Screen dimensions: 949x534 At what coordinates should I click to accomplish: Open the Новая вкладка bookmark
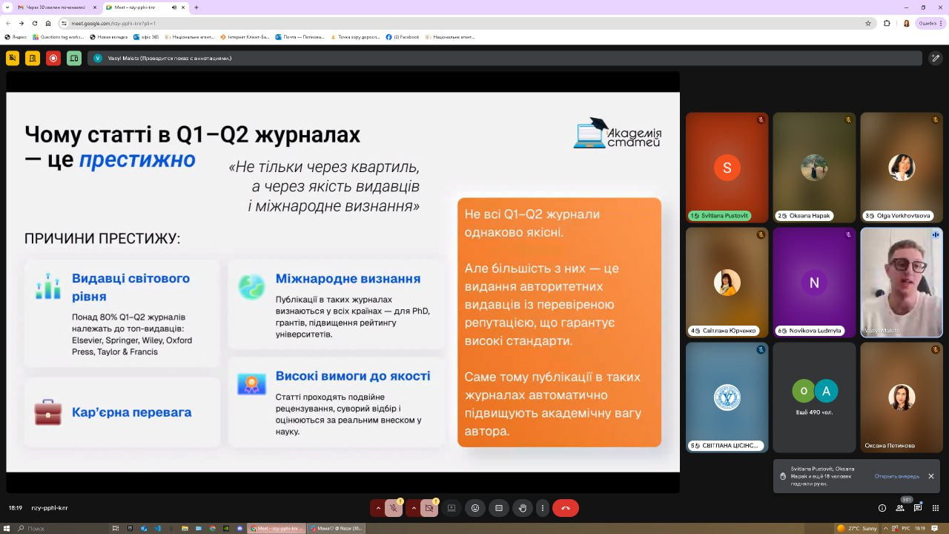point(109,36)
